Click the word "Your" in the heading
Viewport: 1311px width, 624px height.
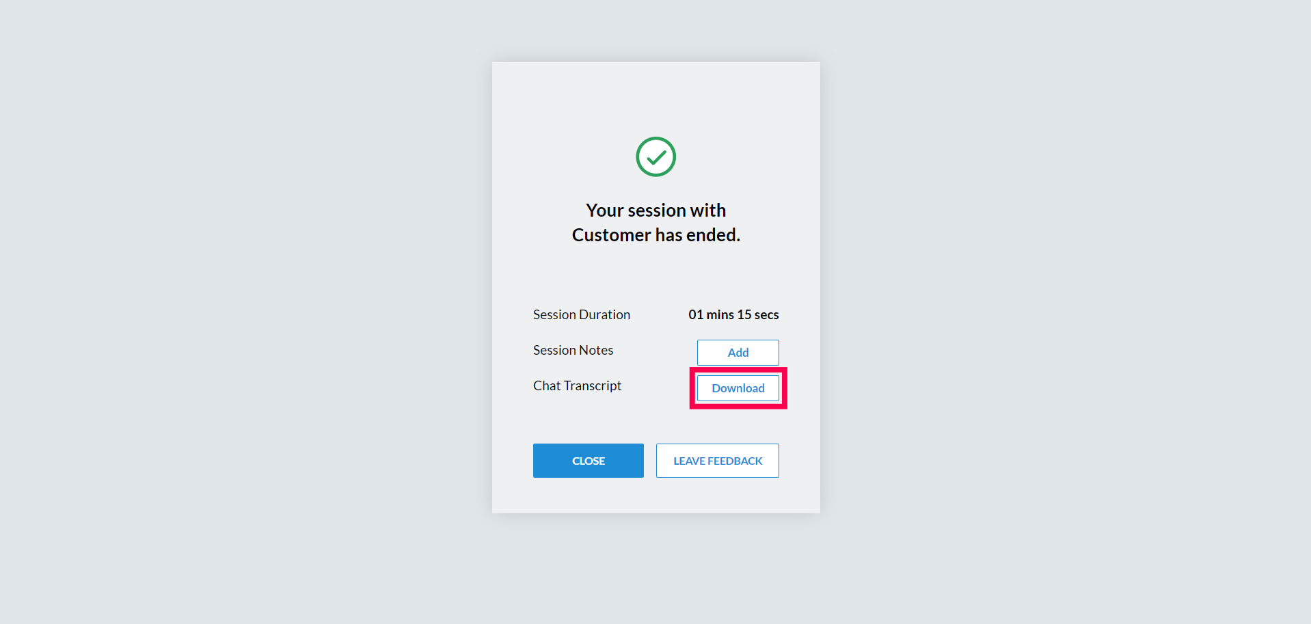(605, 211)
